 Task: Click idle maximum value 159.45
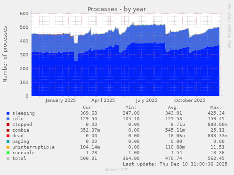pyautogui.click(x=216, y=119)
